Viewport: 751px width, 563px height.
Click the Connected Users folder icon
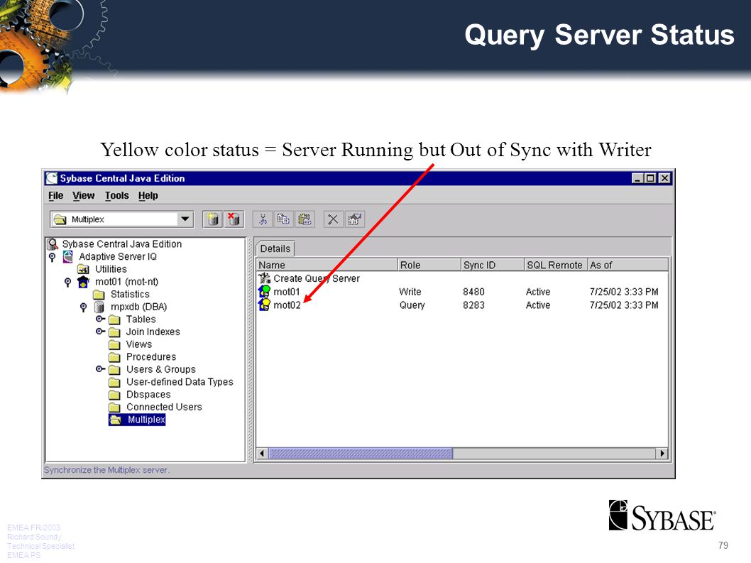pos(114,408)
